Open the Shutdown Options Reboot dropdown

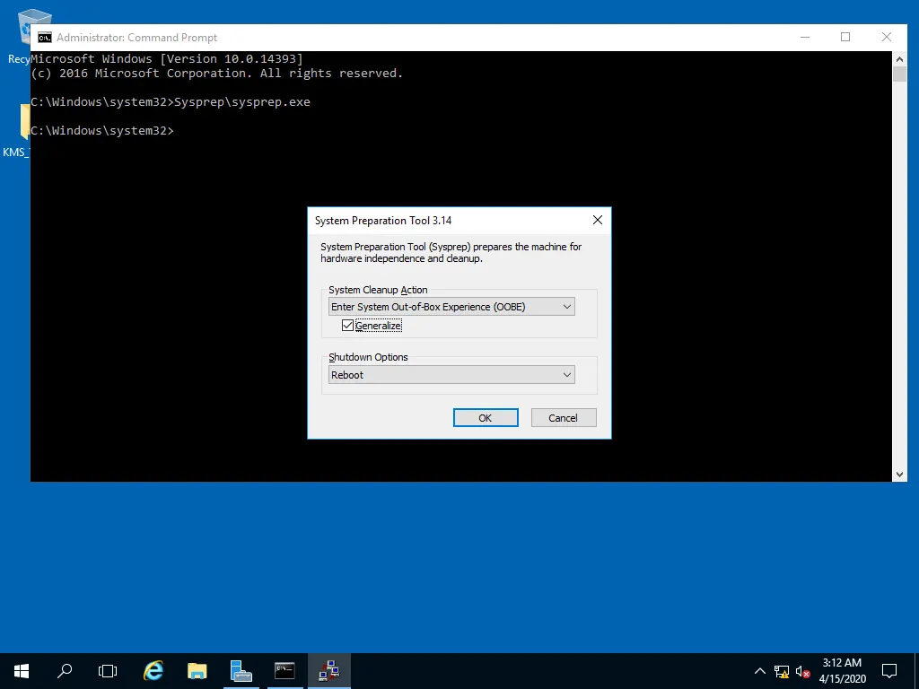click(451, 375)
